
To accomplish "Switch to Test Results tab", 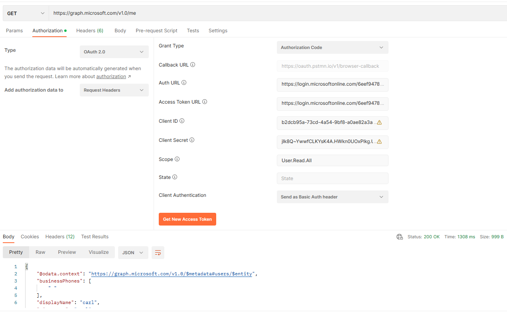I will (x=95, y=237).
